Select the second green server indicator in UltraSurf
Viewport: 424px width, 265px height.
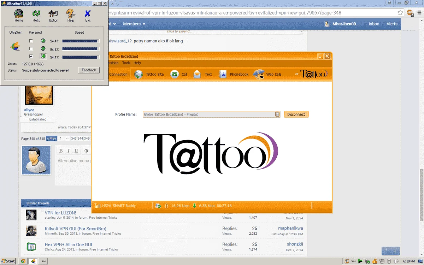tap(43, 48)
